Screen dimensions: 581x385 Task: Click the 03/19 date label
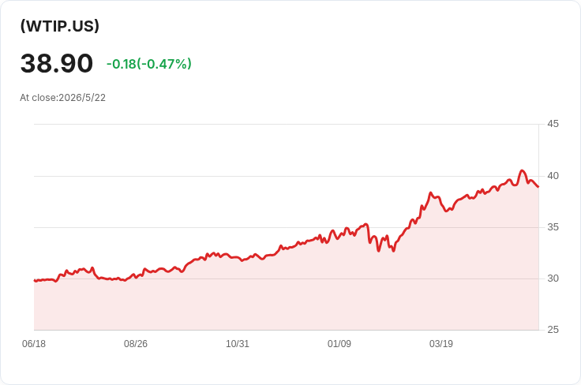pyautogui.click(x=441, y=344)
